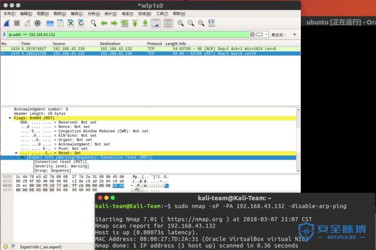Open the 电话(Y) menu

click(127, 14)
